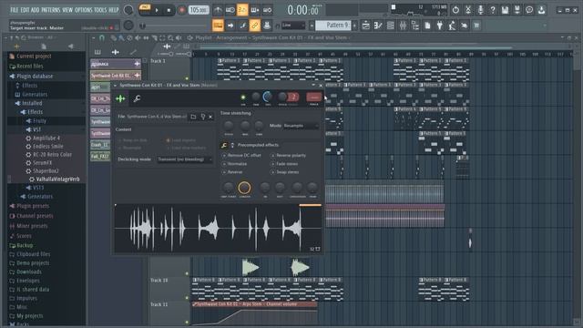Click the Crash_11 channel button
Screen dimensions: 583x328
point(100,145)
